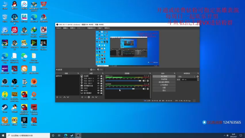This screenshot has width=245, height=138.
Task: Open transition properties gear icon
Action: coord(198,76)
